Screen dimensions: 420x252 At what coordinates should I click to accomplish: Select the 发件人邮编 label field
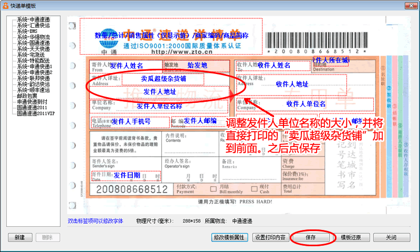(x=200, y=121)
